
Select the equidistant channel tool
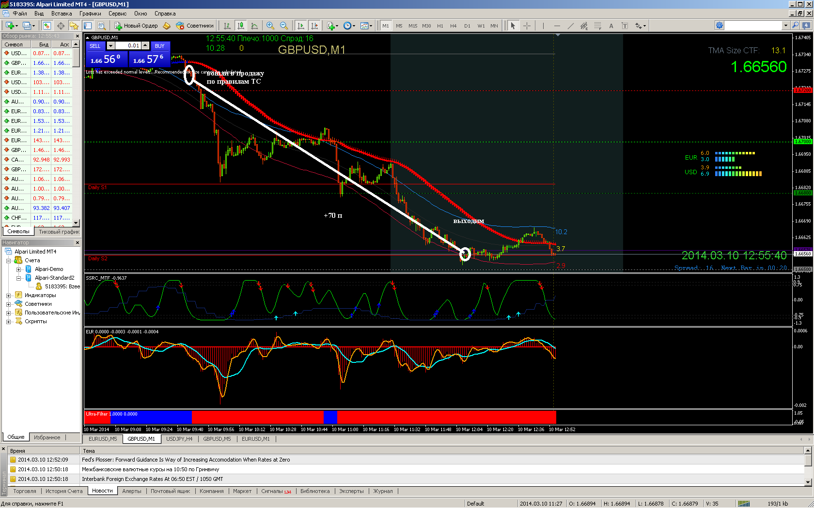[x=584, y=26]
